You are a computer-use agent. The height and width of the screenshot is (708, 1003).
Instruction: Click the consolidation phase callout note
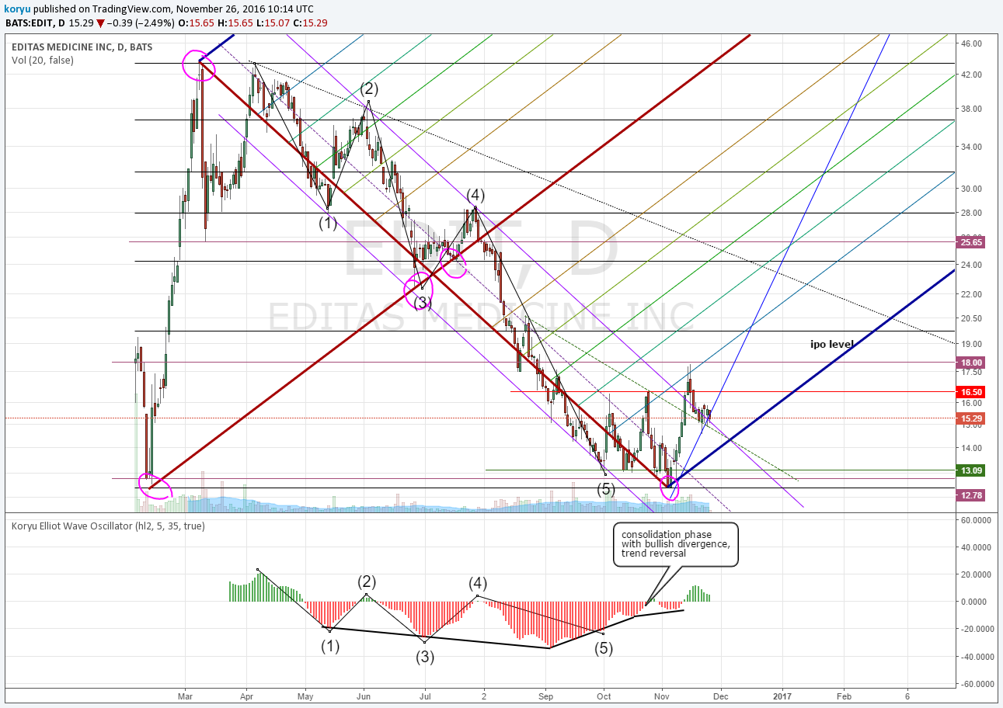pos(676,544)
